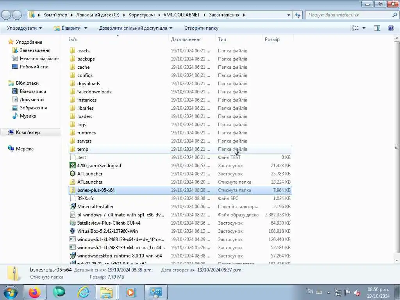This screenshot has width=400, height=300.
Task: Select the windows6.1-kb2483139-x64-de-de file icon
Action: (72, 239)
